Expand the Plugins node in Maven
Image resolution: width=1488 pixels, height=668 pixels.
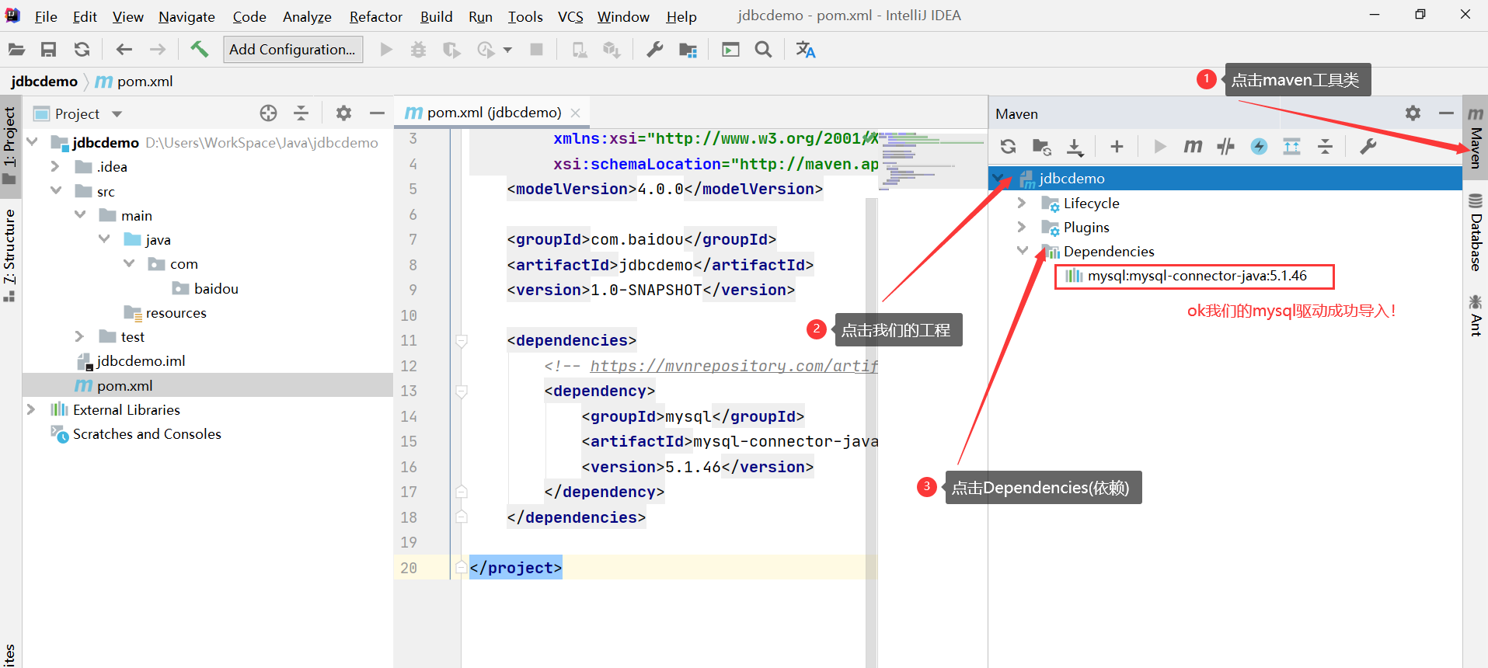(x=1022, y=227)
